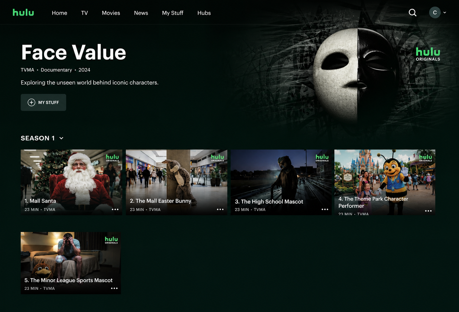
Task: Open the Movies navigation item
Action: pos(111,13)
